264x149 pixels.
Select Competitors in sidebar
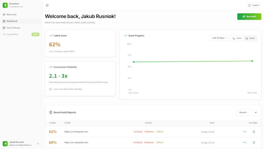coord(21,34)
